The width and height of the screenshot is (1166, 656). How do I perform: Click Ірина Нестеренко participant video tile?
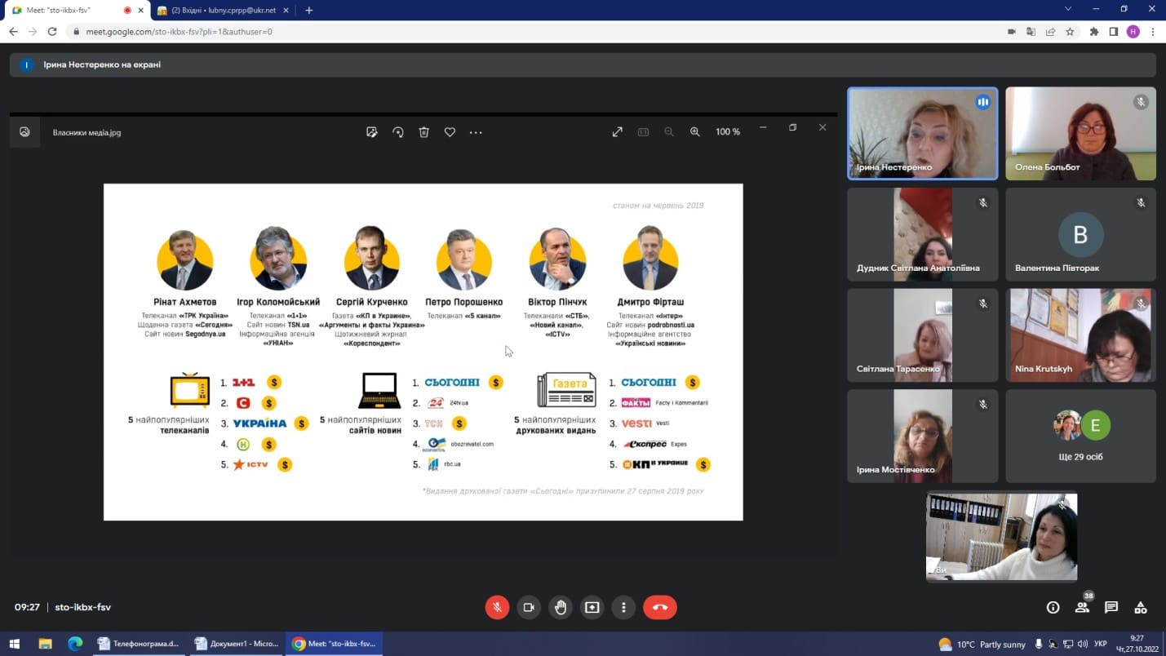923,134
